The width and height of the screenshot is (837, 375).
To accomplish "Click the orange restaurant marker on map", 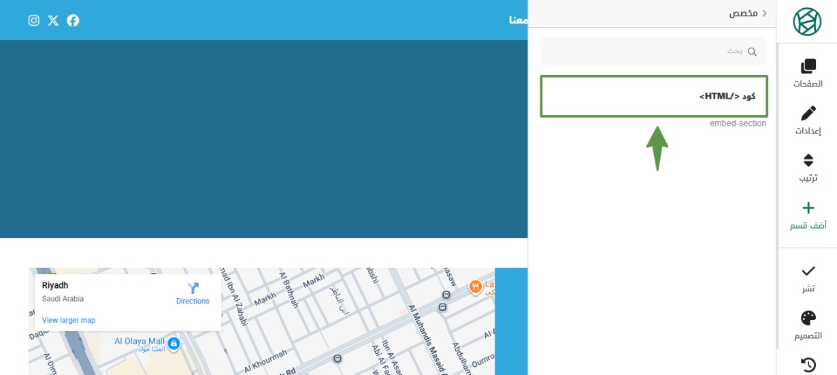I will [475, 287].
